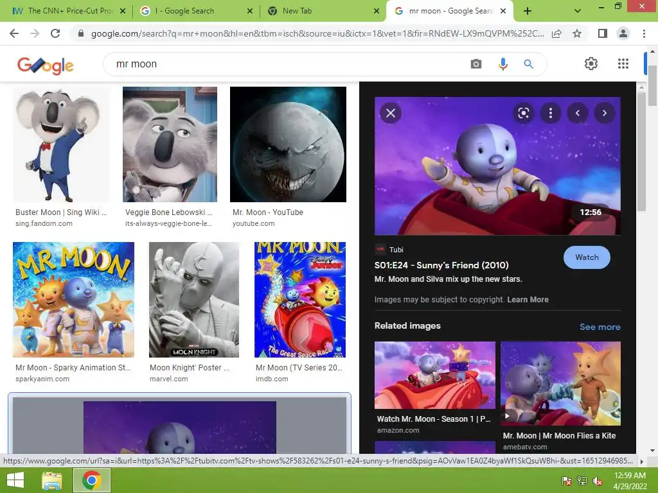Start voice search with microphone
The image size is (658, 493).
(x=502, y=64)
